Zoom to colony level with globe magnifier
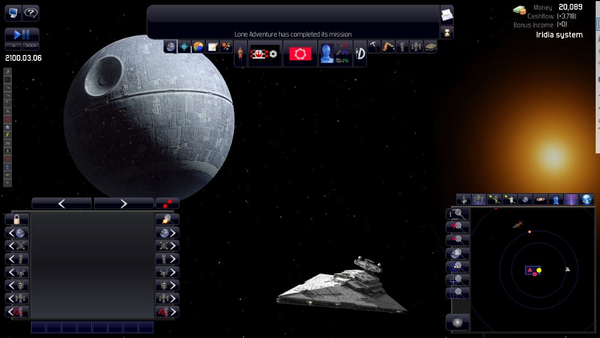 click(458, 253)
